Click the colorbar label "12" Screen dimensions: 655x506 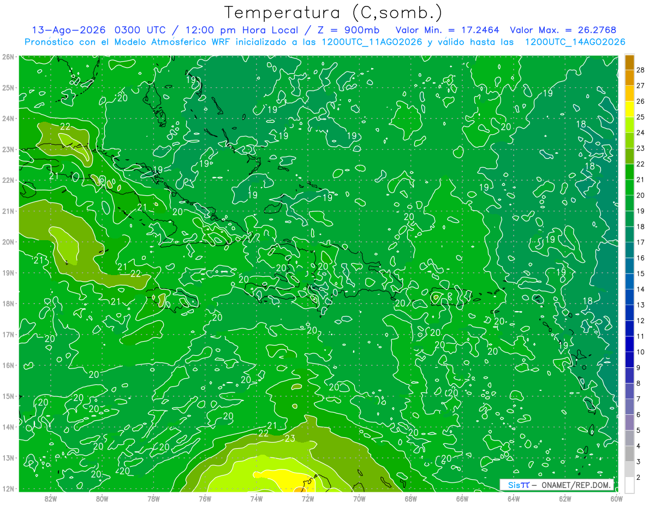point(641,320)
